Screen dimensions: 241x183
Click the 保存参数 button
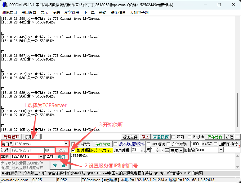(x=215, y=137)
